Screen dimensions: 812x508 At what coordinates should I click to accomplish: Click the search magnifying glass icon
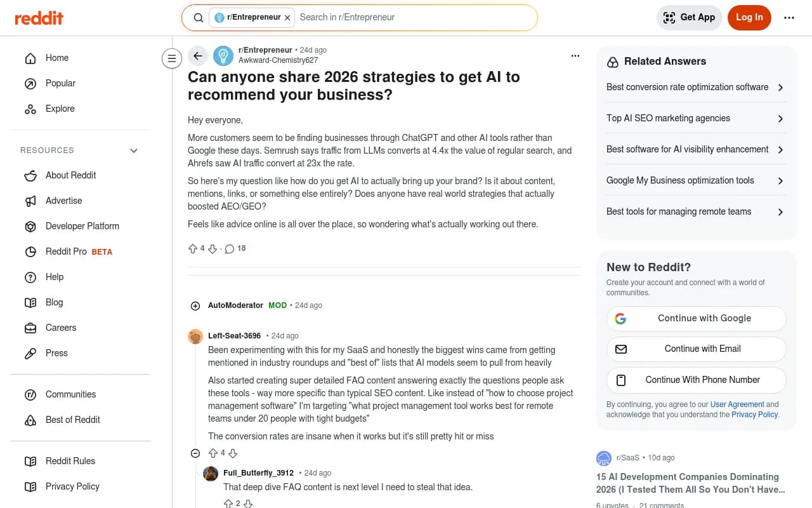(x=199, y=17)
